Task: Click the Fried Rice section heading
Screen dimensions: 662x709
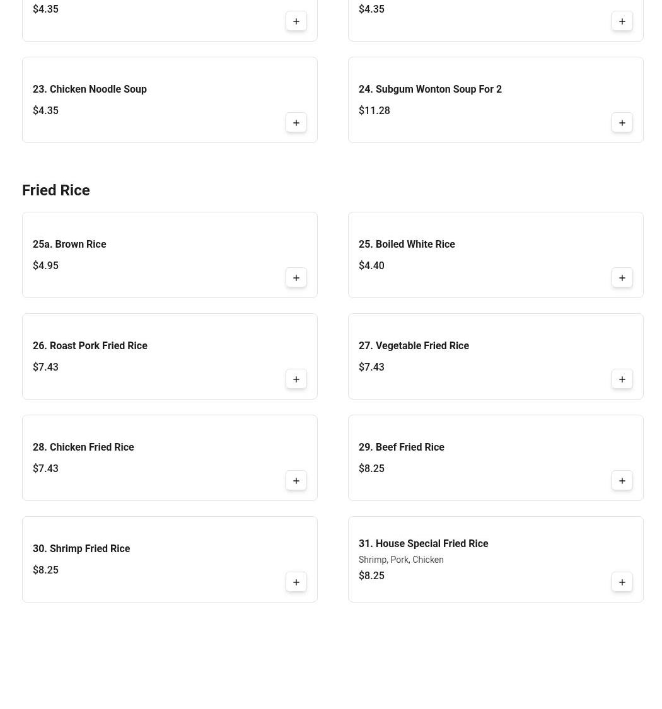Action: point(56,190)
